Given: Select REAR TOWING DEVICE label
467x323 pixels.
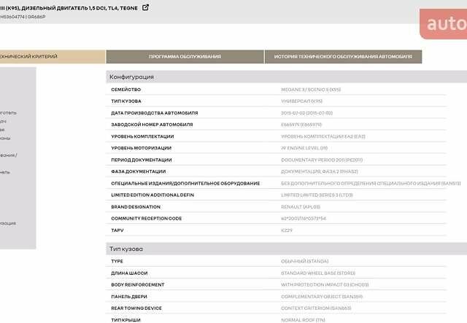Looking at the screenshot, I should (x=136, y=308).
